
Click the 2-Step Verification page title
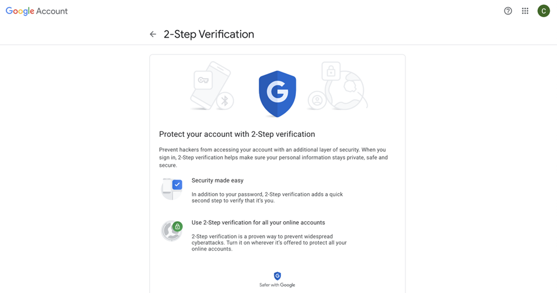click(208, 35)
